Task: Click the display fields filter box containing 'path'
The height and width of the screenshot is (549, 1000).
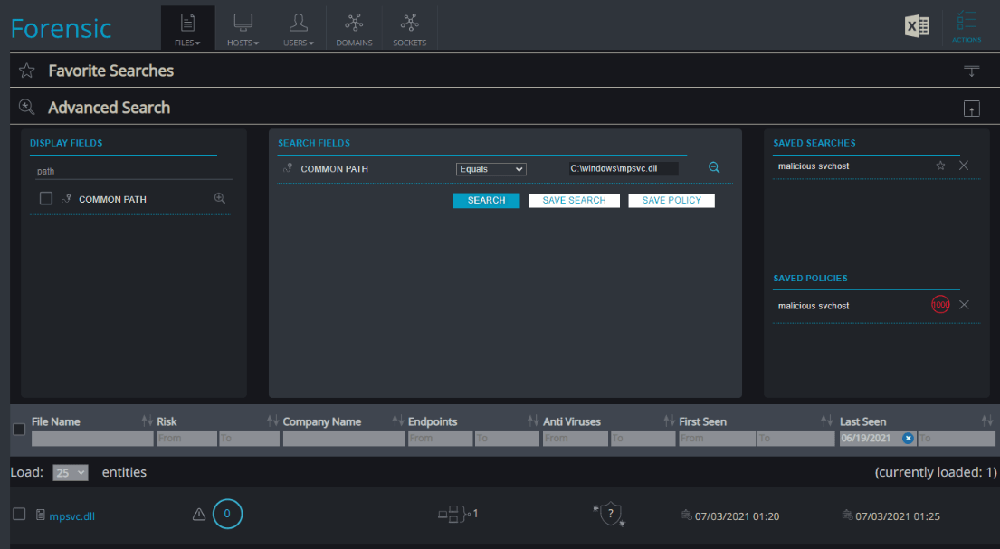Action: point(133,171)
